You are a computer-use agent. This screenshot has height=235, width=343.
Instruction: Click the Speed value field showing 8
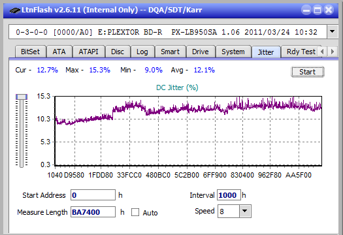point(229,211)
